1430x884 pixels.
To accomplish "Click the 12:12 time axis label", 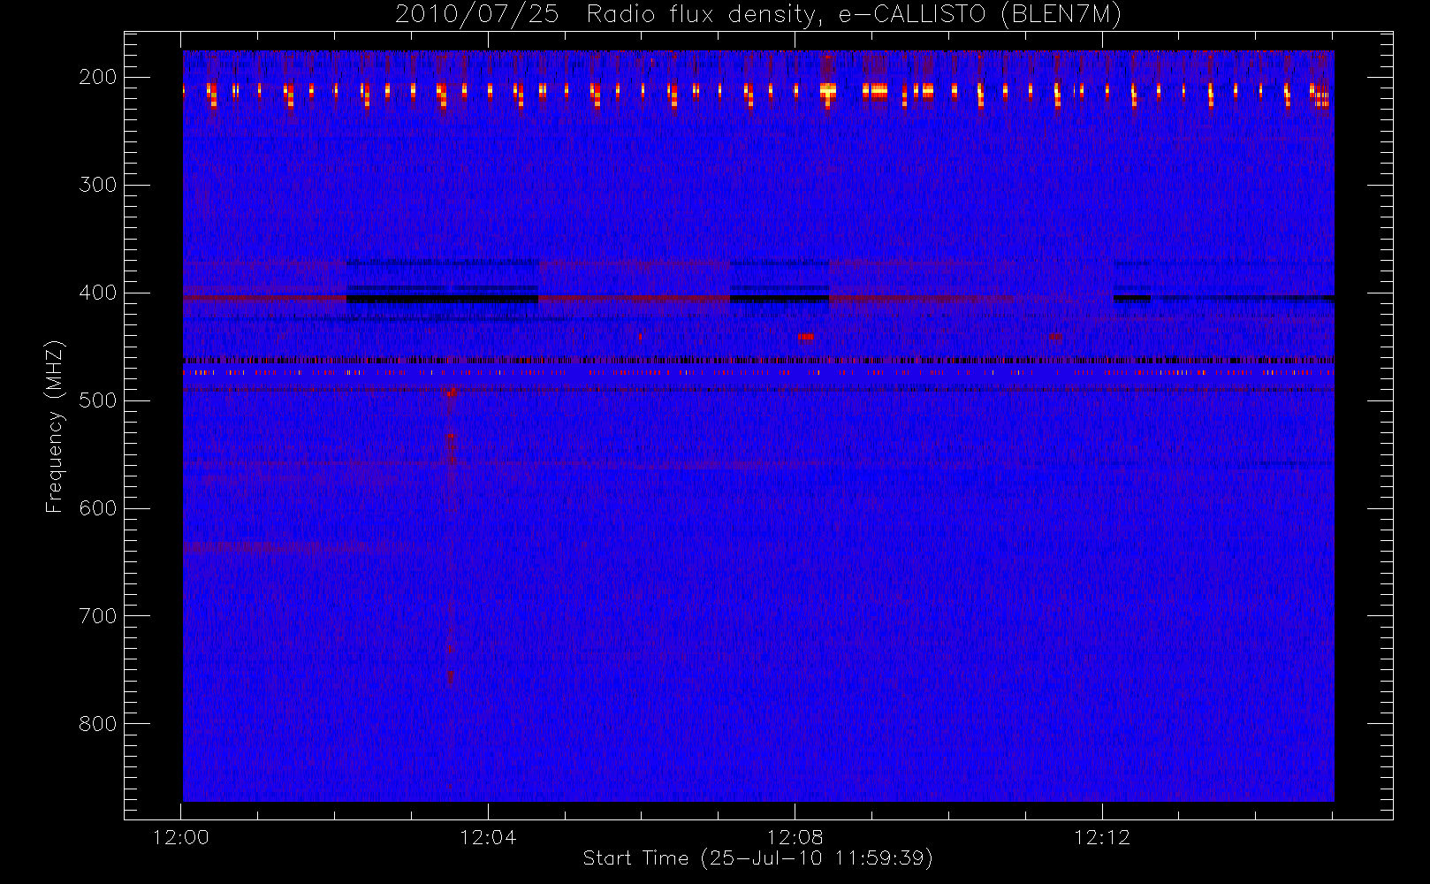I will 1102,837.
